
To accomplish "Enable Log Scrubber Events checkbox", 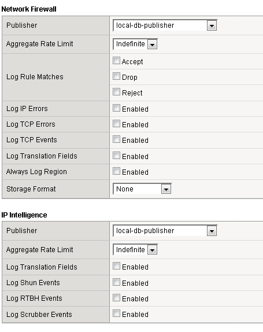I will [116, 313].
